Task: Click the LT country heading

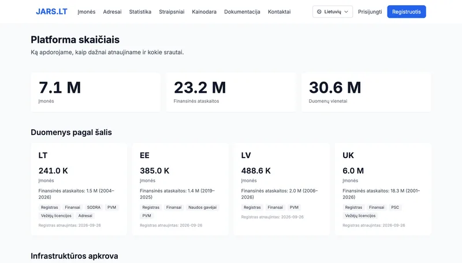Action: coord(43,155)
